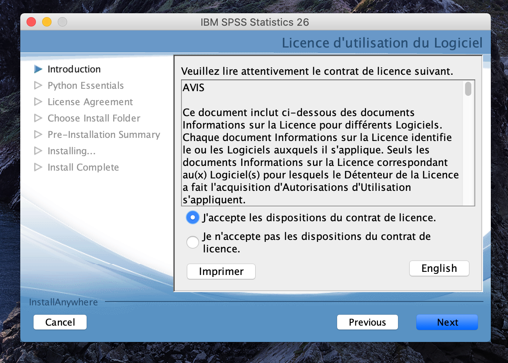Click the Choose Install Folder step label
The image size is (508, 363).
click(94, 118)
